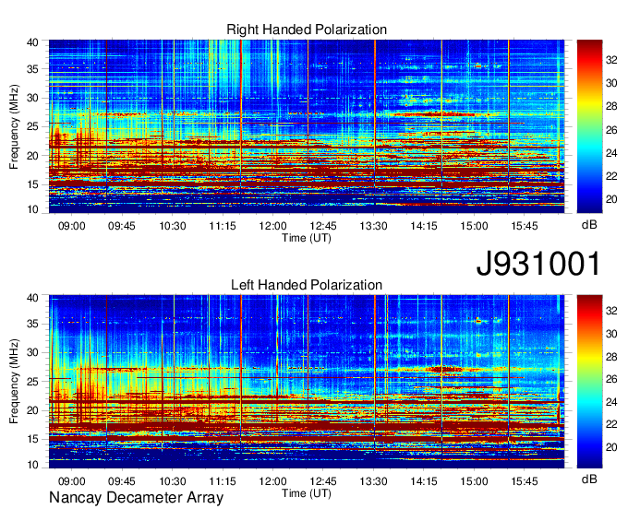
Task: Click 14:15 tick under Left Handed plot
Action: coord(424,481)
